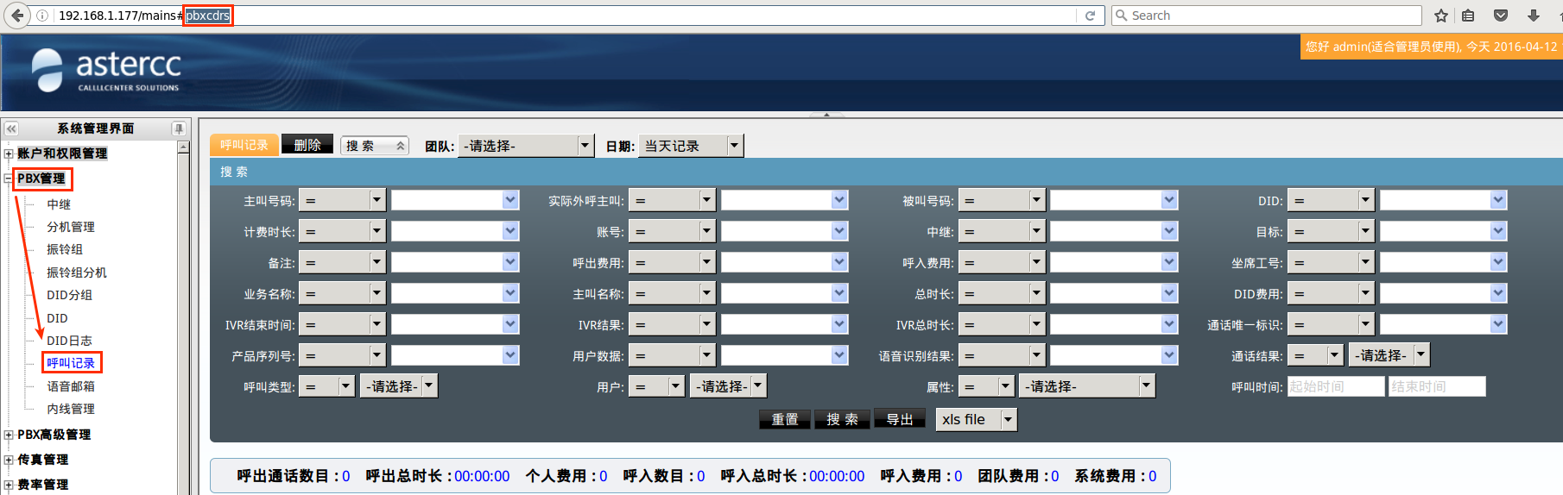Select the 呼叫记录 tab
The height and width of the screenshot is (495, 1563).
click(244, 145)
